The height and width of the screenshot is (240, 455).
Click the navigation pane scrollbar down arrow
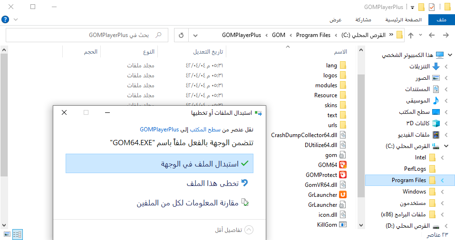[x=361, y=225]
